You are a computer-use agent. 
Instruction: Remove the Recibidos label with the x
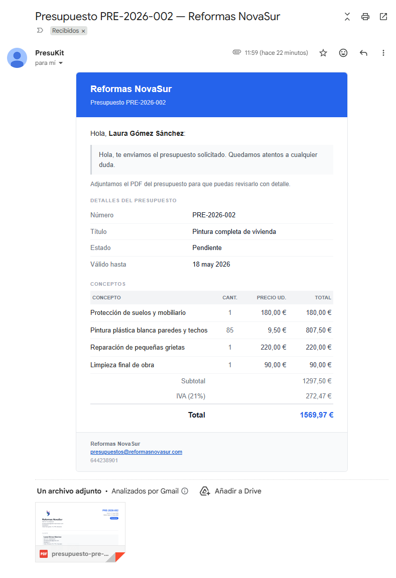(x=83, y=31)
